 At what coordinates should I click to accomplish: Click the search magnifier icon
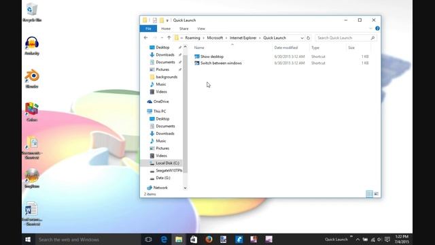coord(372,38)
